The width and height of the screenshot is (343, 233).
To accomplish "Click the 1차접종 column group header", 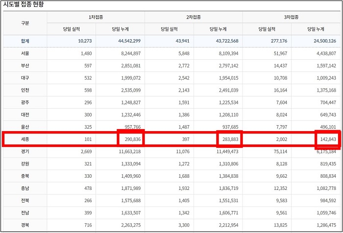I will click(x=96, y=17).
